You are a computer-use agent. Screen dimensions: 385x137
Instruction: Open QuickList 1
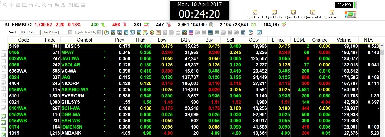pyautogui.click(x=255, y=15)
